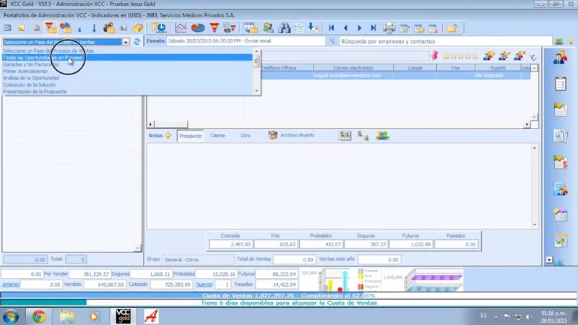Click the right sidebar scroll-down arrow

coord(549,260)
